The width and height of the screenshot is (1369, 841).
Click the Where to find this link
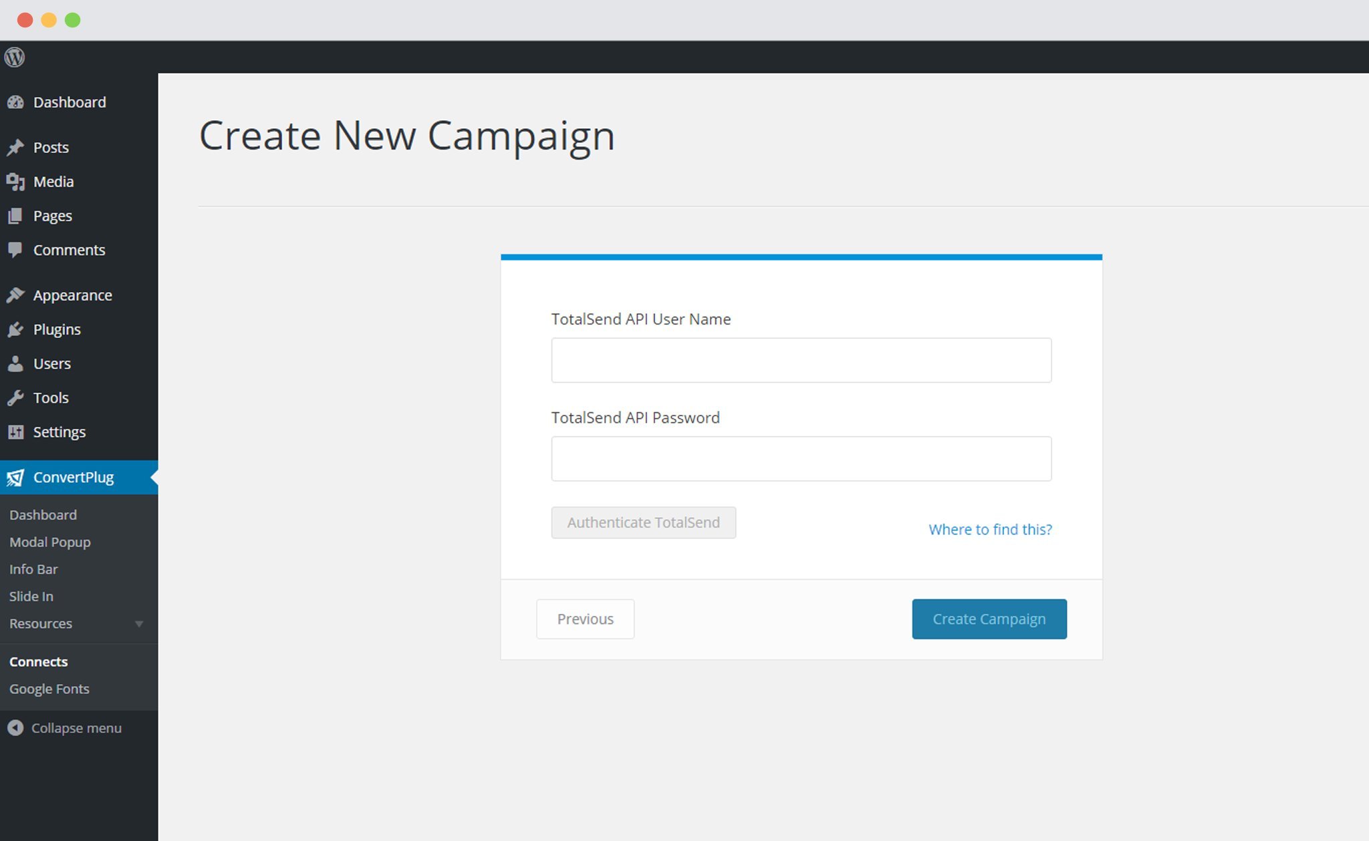991,528
